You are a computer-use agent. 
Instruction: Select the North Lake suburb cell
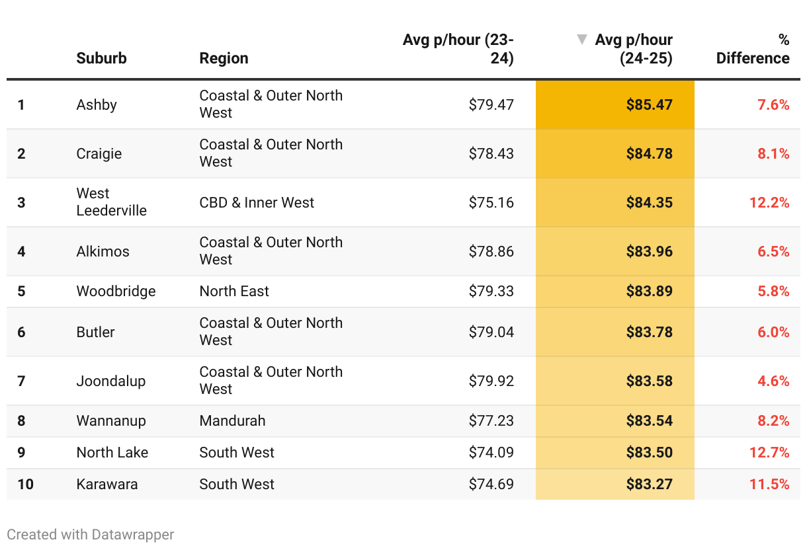[112, 452]
